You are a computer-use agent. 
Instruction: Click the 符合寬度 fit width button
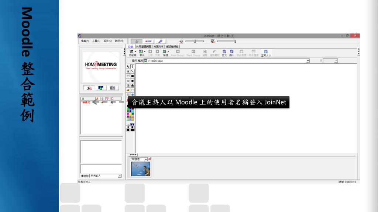tap(254, 53)
